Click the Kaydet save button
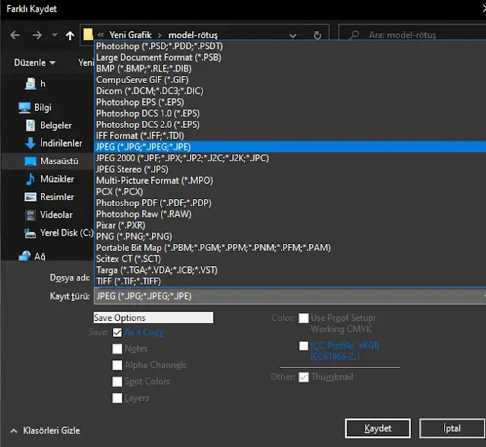 click(x=377, y=429)
